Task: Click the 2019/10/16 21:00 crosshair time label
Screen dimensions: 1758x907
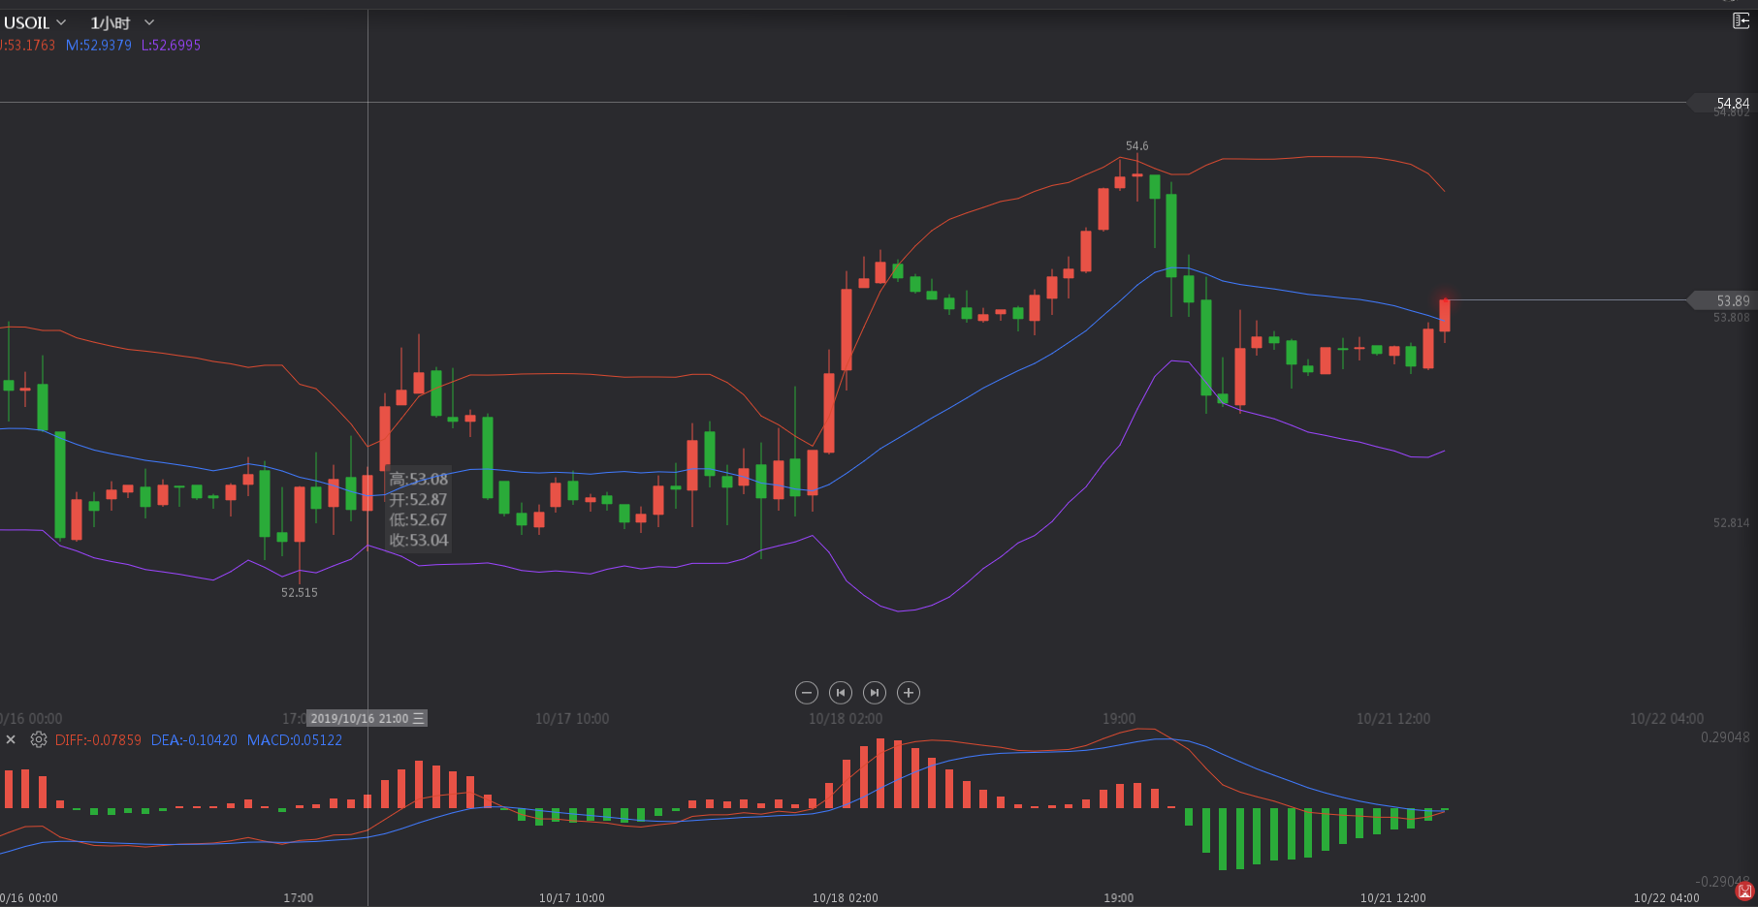Action: [367, 718]
